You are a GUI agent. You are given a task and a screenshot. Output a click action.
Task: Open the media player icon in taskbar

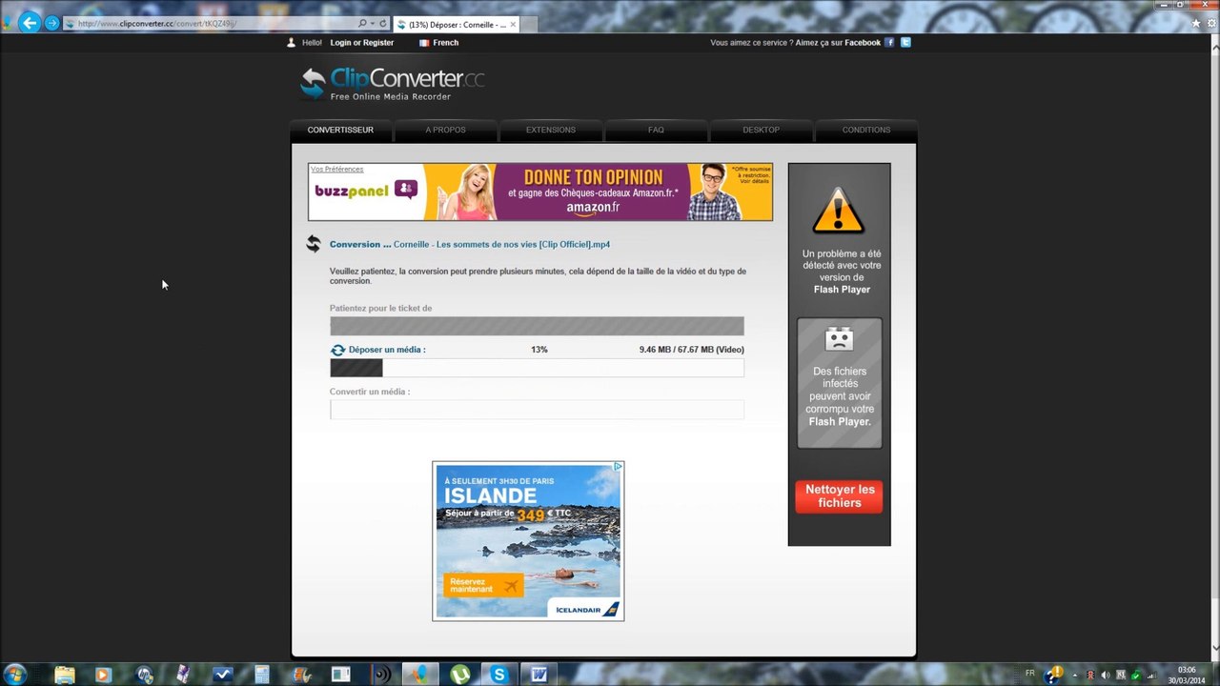coord(103,675)
